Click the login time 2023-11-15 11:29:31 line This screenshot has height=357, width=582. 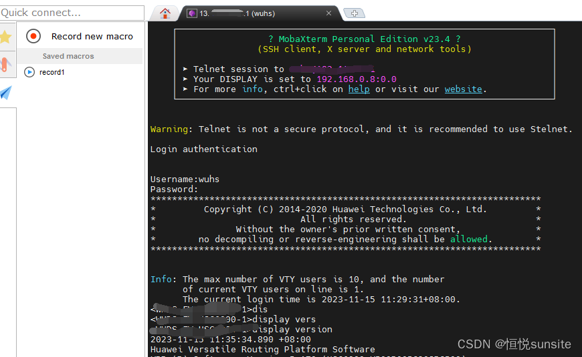coord(321,299)
